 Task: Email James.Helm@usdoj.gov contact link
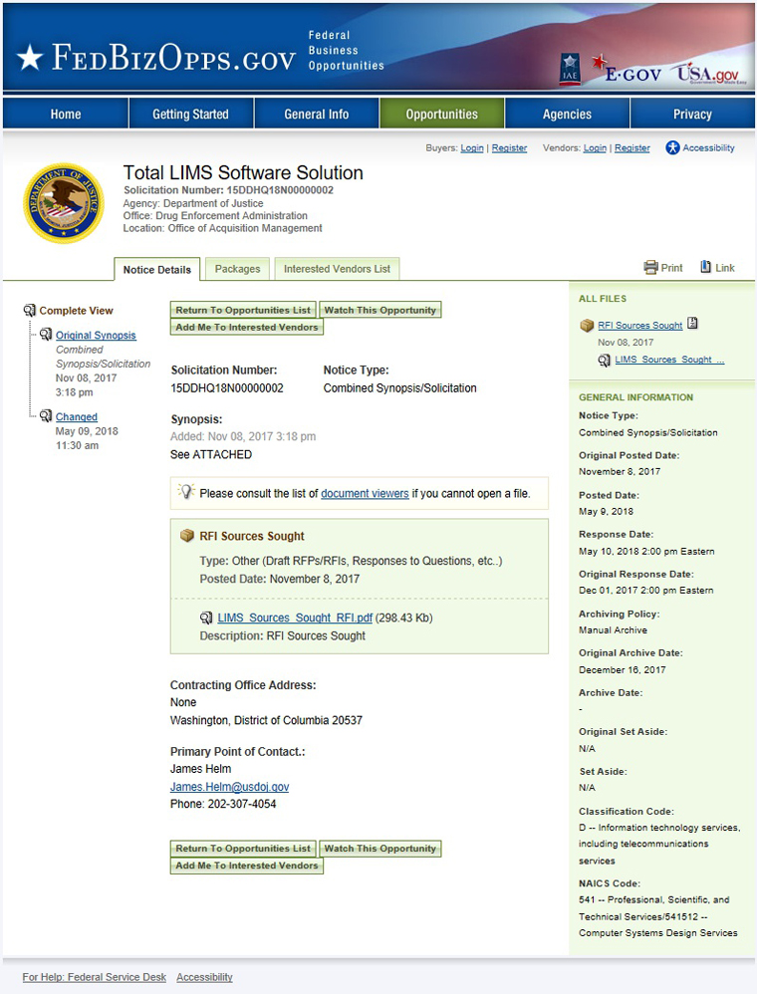pyautogui.click(x=229, y=787)
